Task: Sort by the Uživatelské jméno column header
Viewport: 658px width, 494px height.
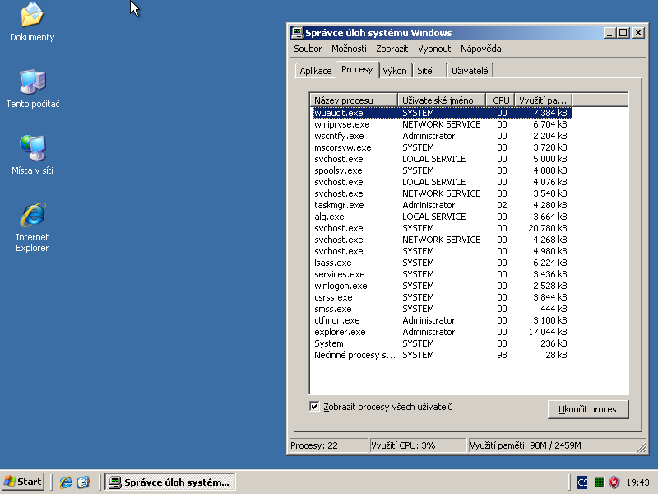Action: point(442,100)
